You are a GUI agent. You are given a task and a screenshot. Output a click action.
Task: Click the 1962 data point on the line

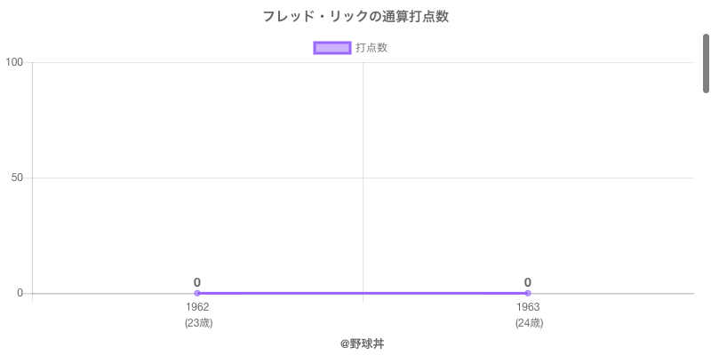point(197,293)
